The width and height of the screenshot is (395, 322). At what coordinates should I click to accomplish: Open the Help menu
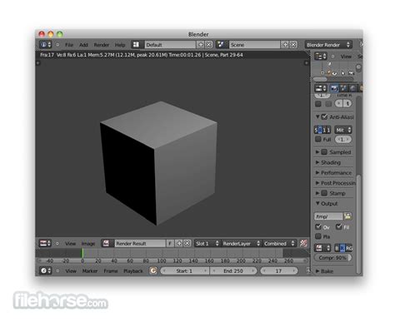[x=120, y=45]
